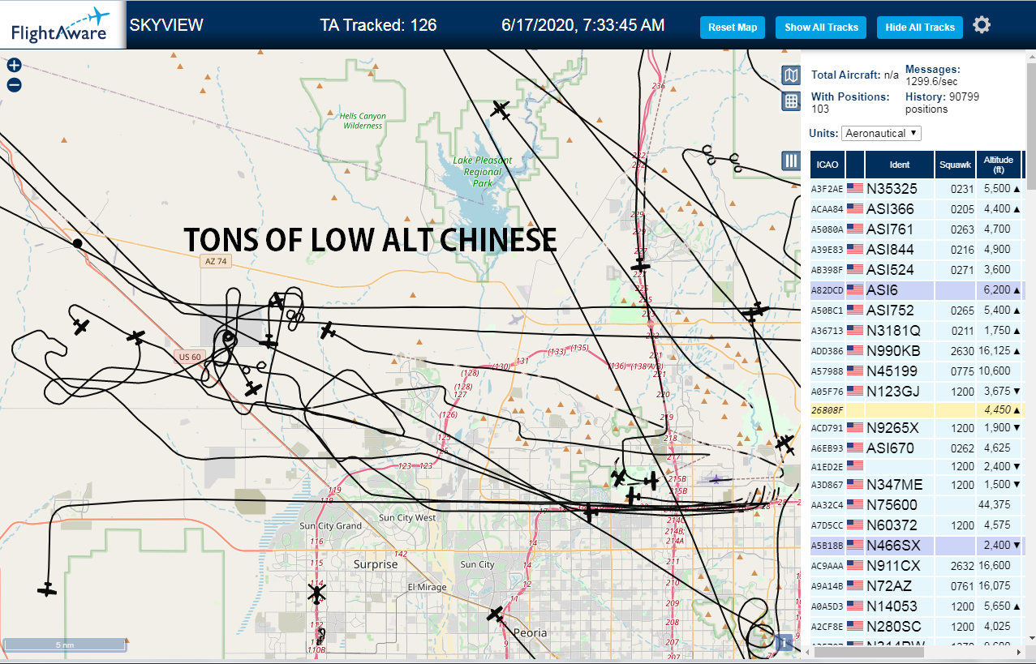Screen dimensions: 1036x664
Task: Select the N280SC table row
Action: [x=917, y=626]
